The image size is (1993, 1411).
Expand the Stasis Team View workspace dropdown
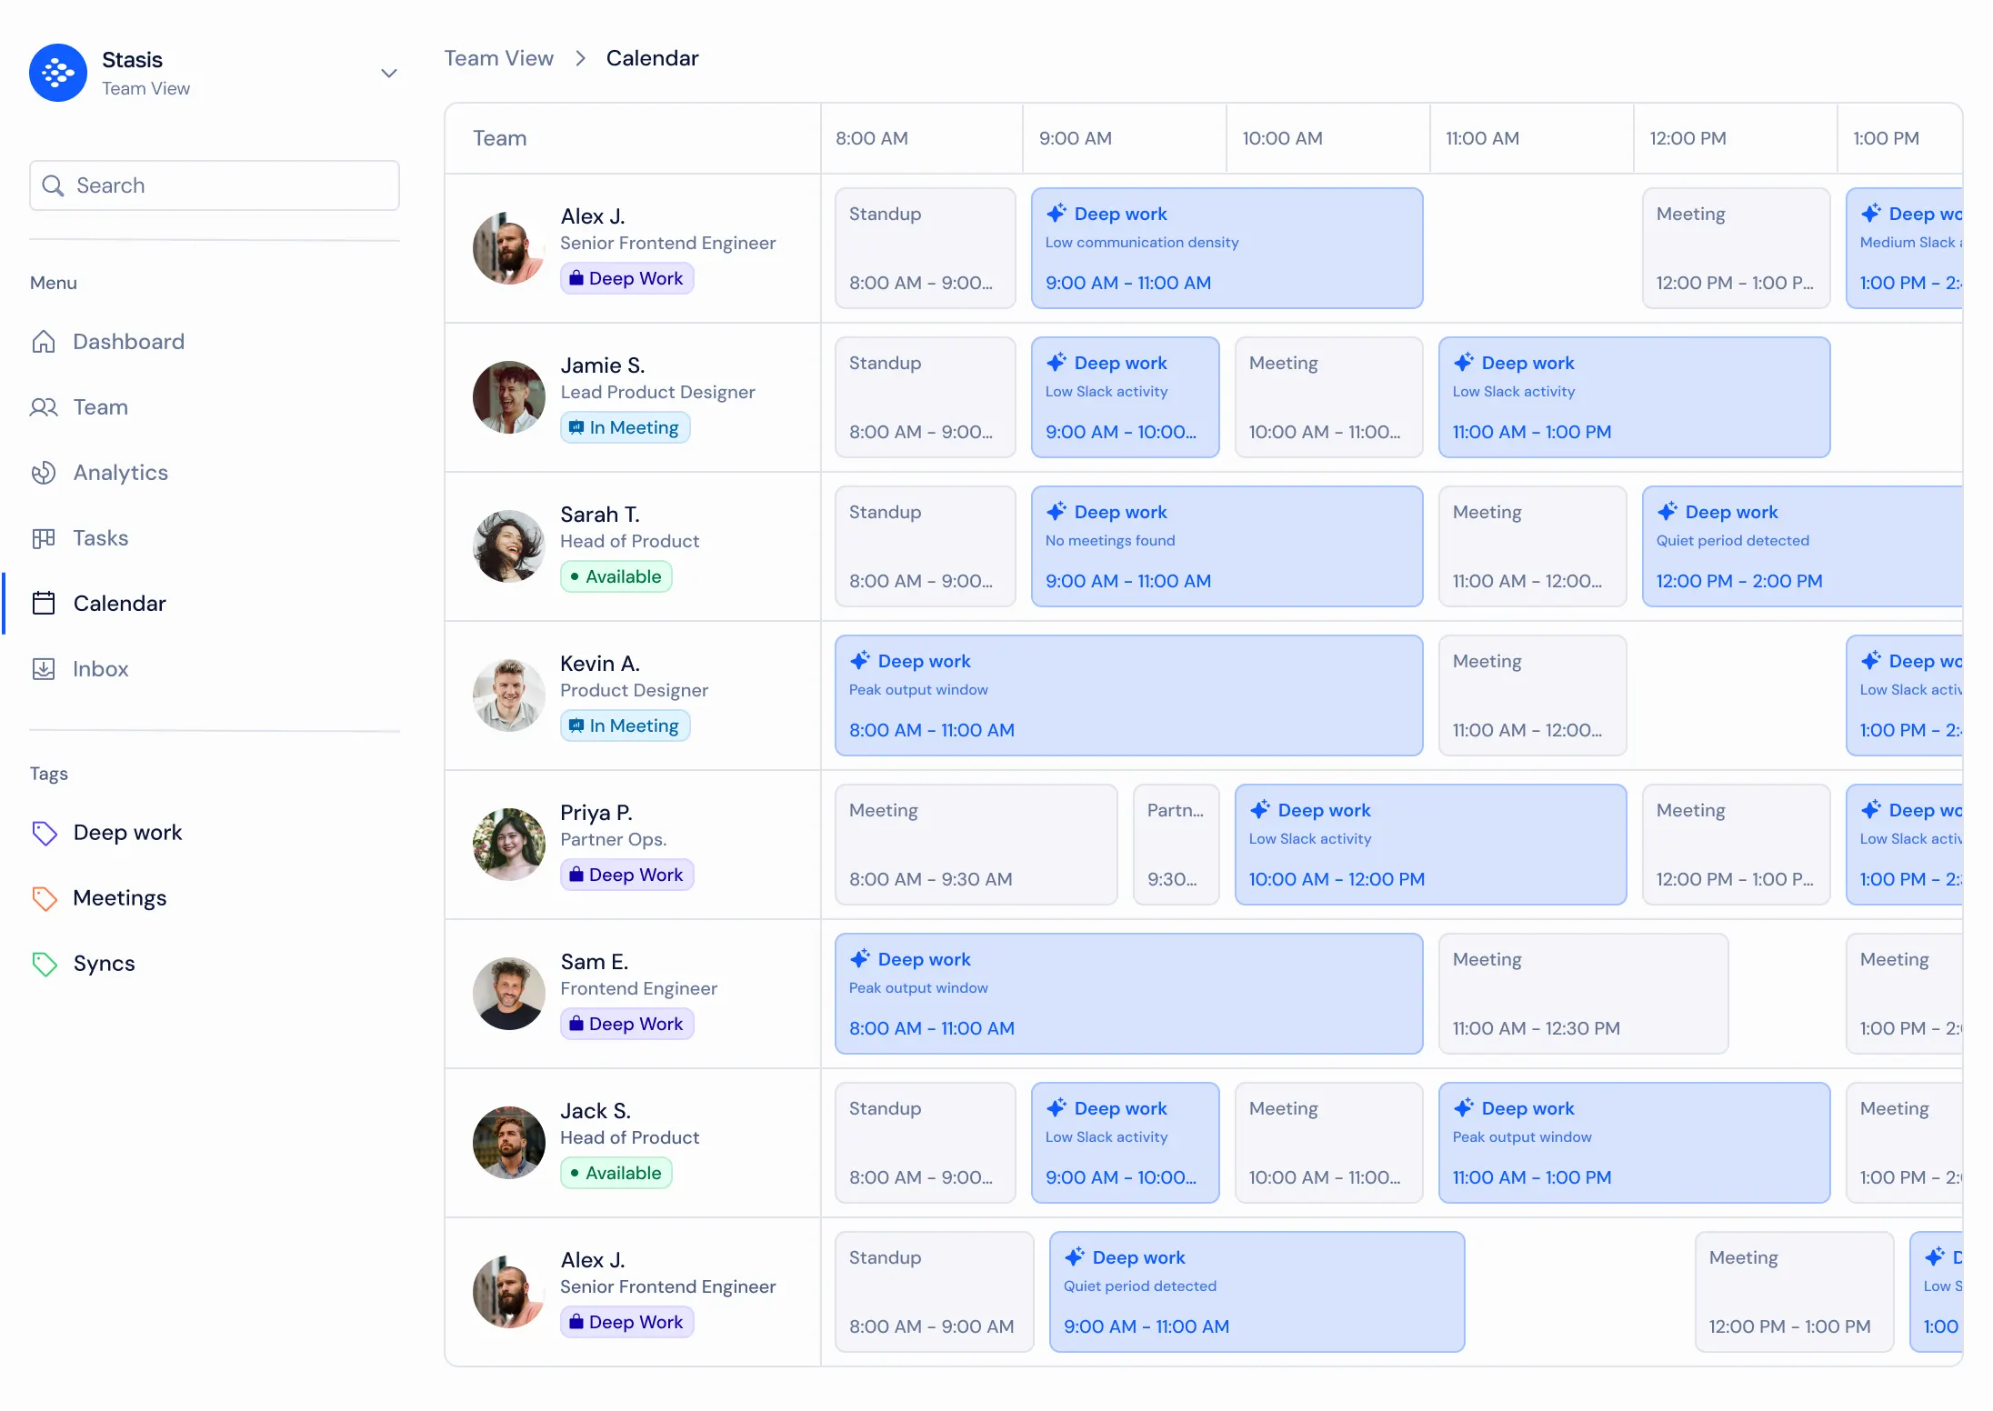[388, 74]
